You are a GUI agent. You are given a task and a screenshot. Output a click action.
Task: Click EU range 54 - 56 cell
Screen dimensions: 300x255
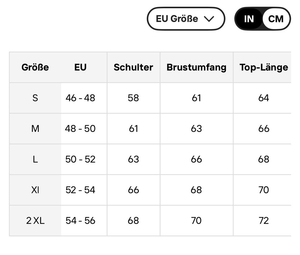[x=80, y=221]
